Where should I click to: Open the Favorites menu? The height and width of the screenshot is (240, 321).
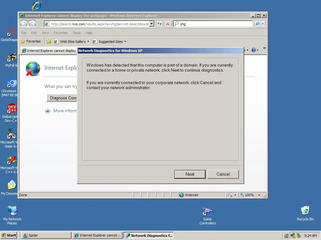[61, 33]
